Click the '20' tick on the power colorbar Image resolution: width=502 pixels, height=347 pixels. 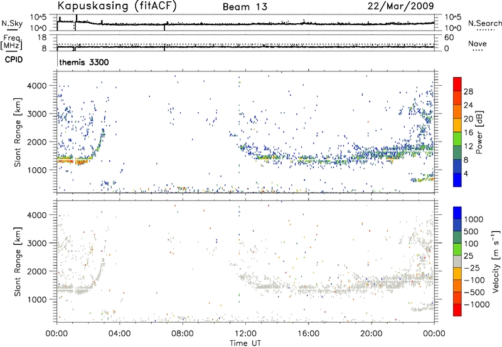pyautogui.click(x=468, y=119)
